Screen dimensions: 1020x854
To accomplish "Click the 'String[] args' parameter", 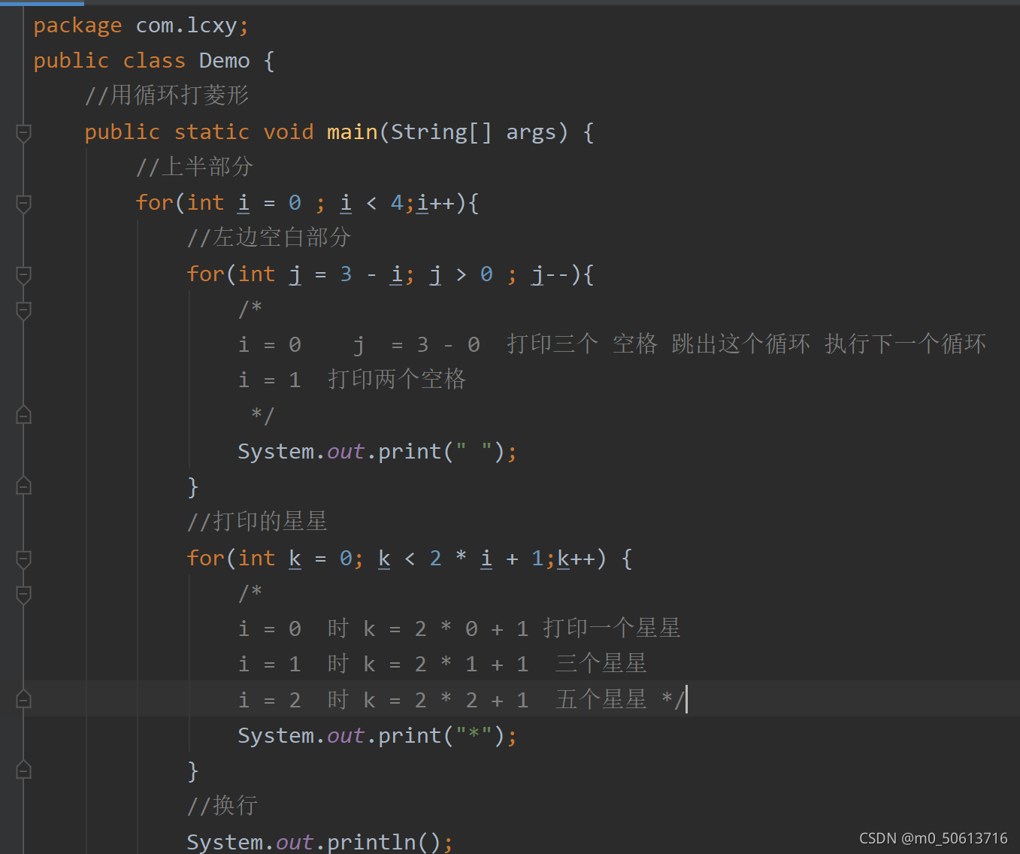I will [x=474, y=132].
